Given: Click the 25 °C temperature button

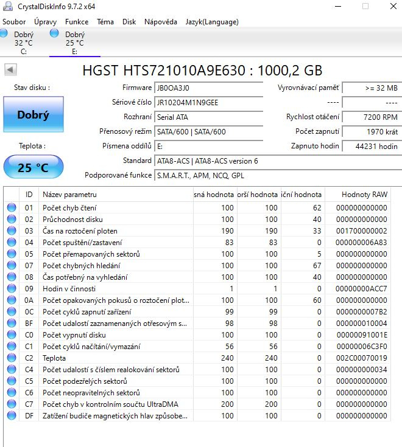Looking at the screenshot, I should pyautogui.click(x=33, y=167).
